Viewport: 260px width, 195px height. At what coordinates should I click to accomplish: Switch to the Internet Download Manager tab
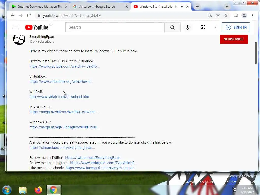[39, 7]
